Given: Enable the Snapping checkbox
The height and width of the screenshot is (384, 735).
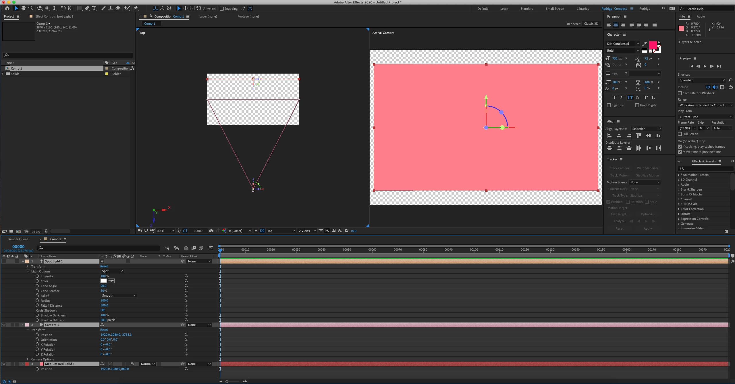Looking at the screenshot, I should point(221,9).
